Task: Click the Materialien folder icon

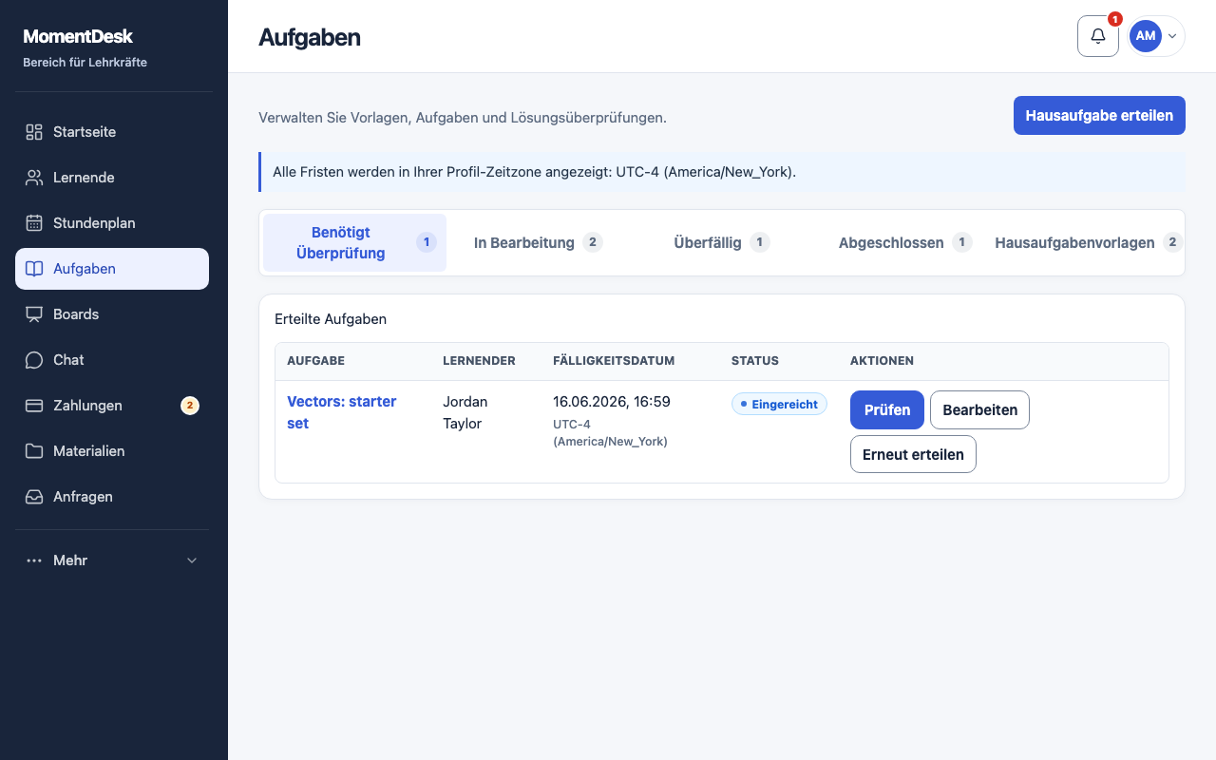Action: [x=34, y=451]
